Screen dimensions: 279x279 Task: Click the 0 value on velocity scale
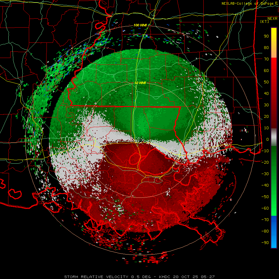268,139
